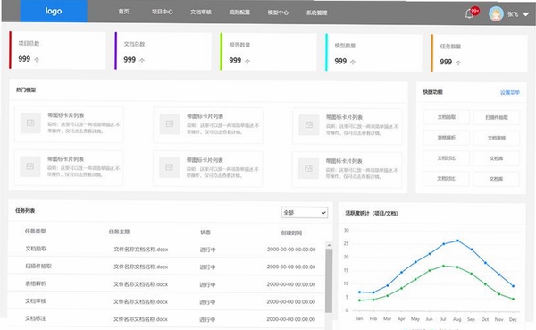Screen dimensions: 536x330
Task: Click the lower 文档对比 quick function button
Action: click(x=446, y=179)
